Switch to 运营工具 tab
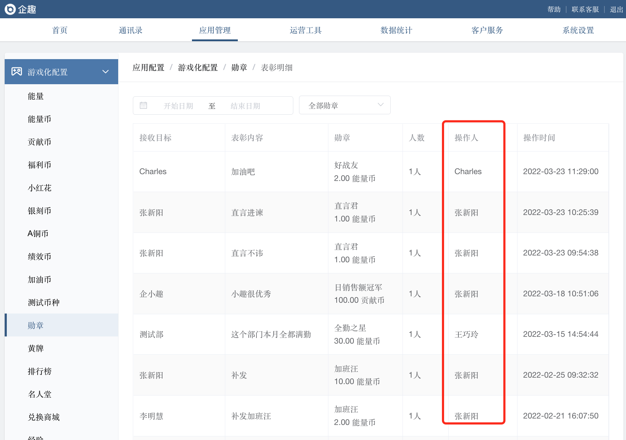The width and height of the screenshot is (626, 440). (305, 30)
